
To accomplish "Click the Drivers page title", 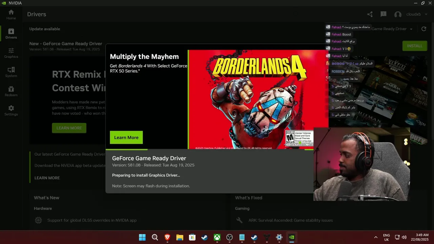I will tap(37, 14).
